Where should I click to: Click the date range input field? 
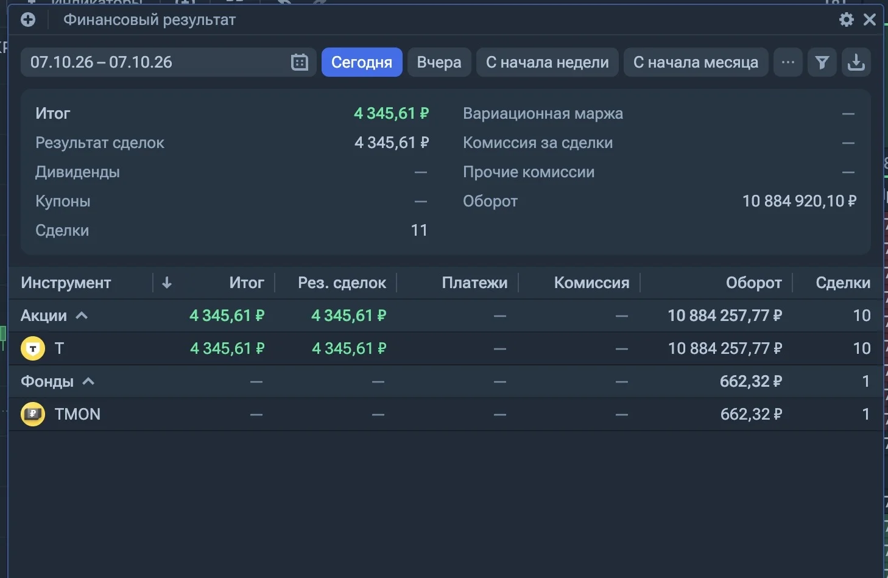[x=168, y=62]
